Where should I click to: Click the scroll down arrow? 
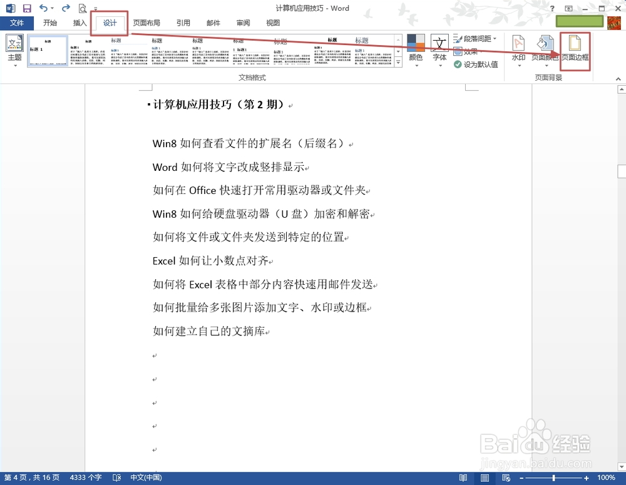(622, 466)
